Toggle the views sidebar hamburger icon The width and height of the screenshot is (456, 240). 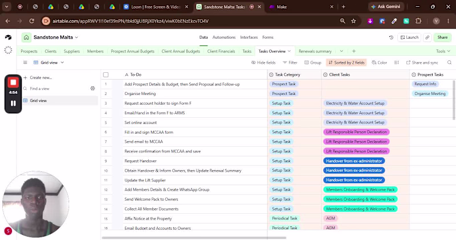point(25,63)
